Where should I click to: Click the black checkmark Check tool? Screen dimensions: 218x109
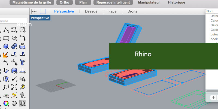[x=14, y=79]
